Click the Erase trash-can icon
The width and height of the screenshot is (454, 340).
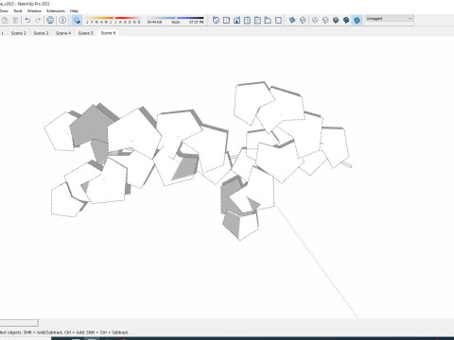click(x=15, y=21)
